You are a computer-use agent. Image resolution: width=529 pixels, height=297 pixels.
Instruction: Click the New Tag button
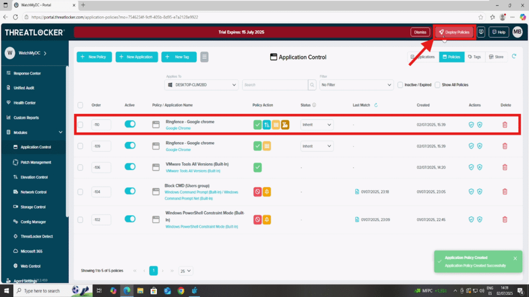coord(179,57)
